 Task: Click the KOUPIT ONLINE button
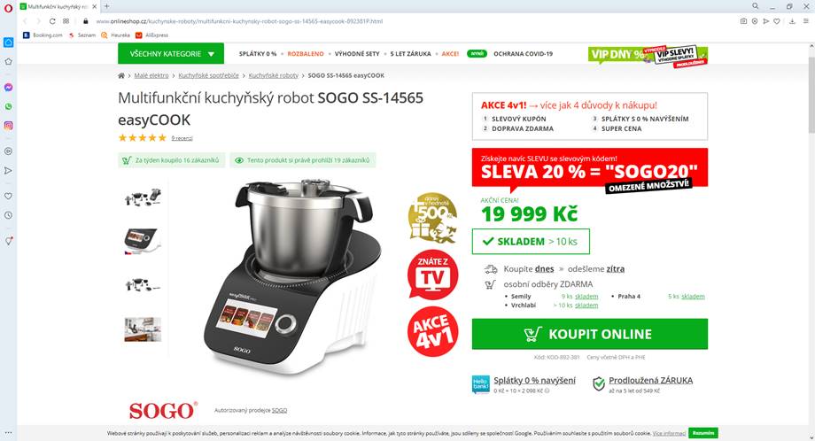(x=590, y=334)
